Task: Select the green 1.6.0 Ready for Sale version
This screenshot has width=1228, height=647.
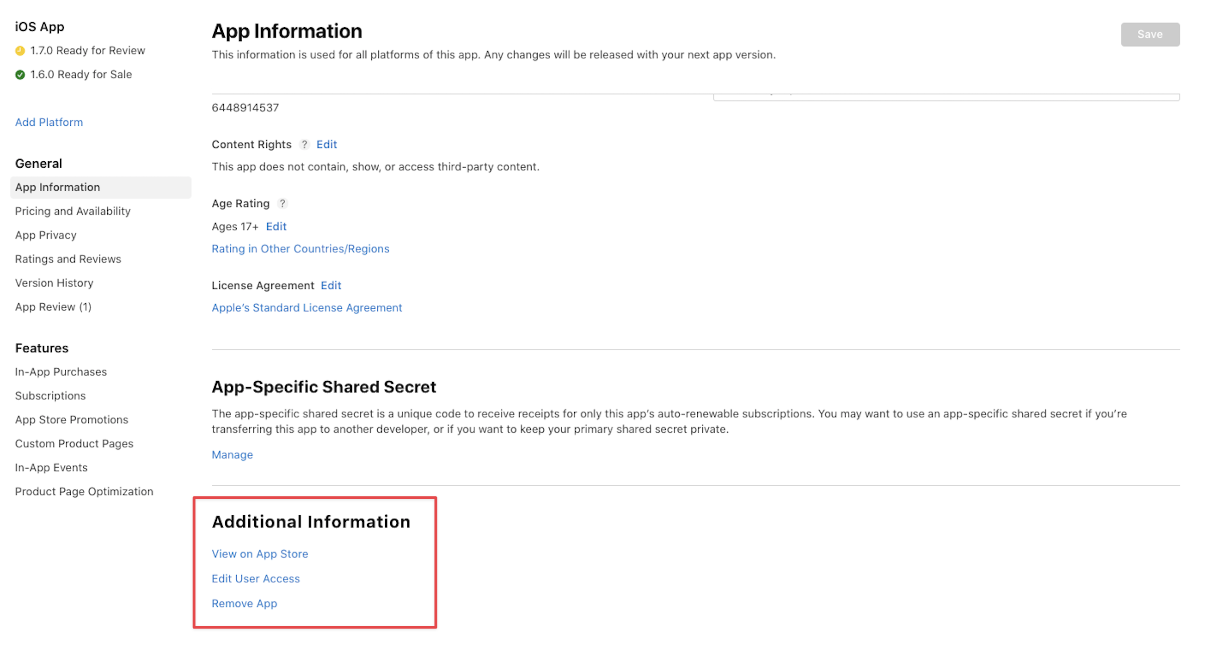Action: 80,74
